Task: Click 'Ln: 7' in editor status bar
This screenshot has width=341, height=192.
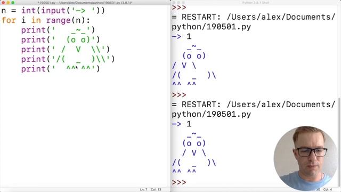Action: pyautogui.click(x=143, y=190)
